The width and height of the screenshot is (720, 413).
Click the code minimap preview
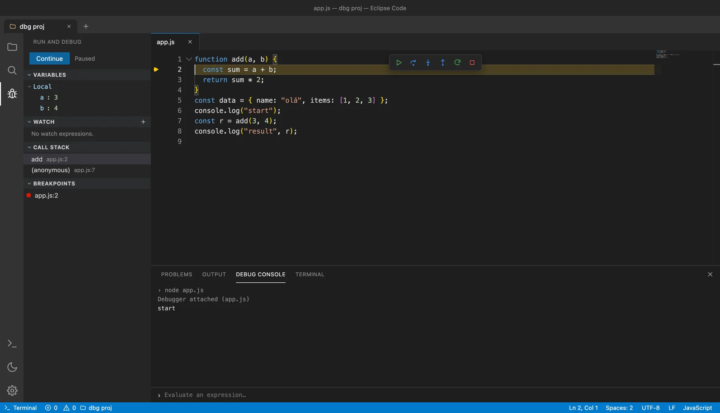[x=667, y=54]
